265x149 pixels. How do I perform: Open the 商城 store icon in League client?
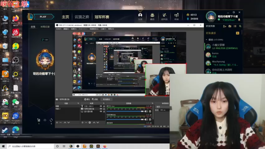click(x=177, y=17)
